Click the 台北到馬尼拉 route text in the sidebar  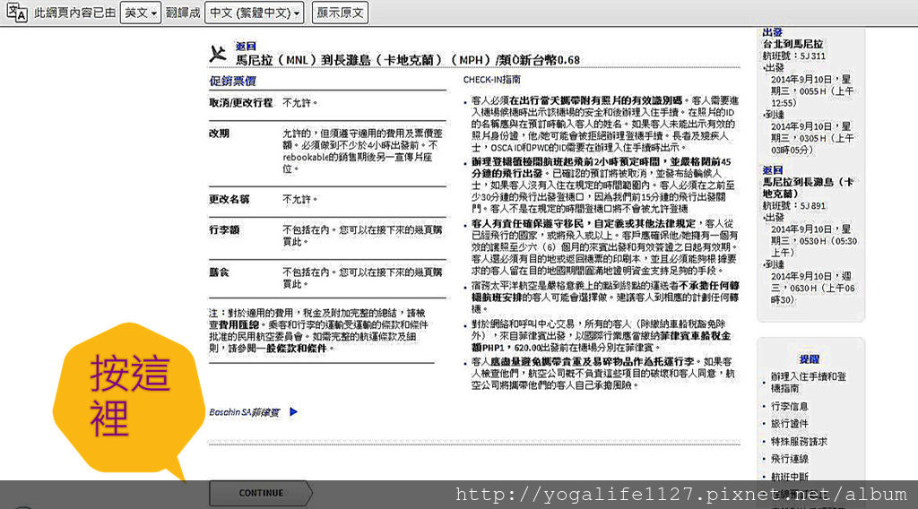(x=792, y=44)
